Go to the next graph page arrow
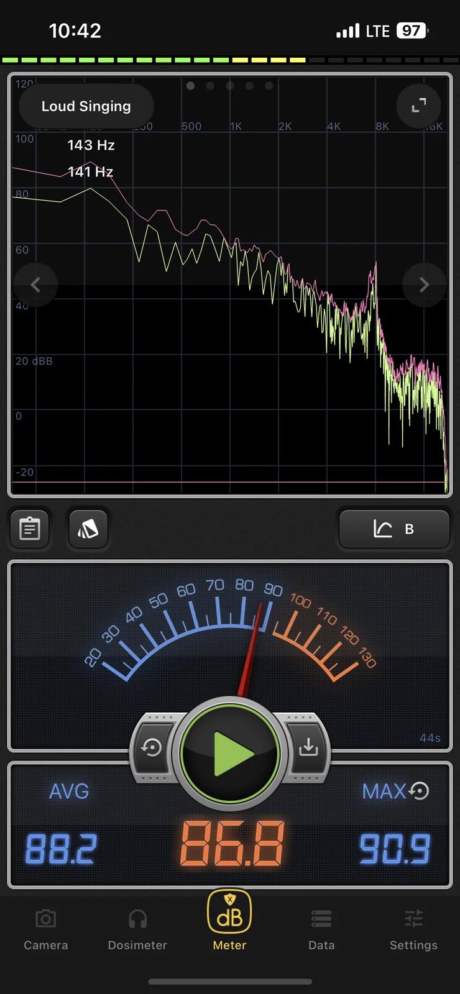The height and width of the screenshot is (994, 460). [424, 285]
